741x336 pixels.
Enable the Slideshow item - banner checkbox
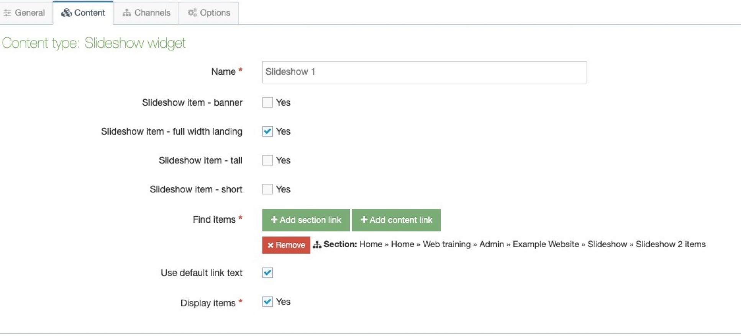pyautogui.click(x=267, y=103)
